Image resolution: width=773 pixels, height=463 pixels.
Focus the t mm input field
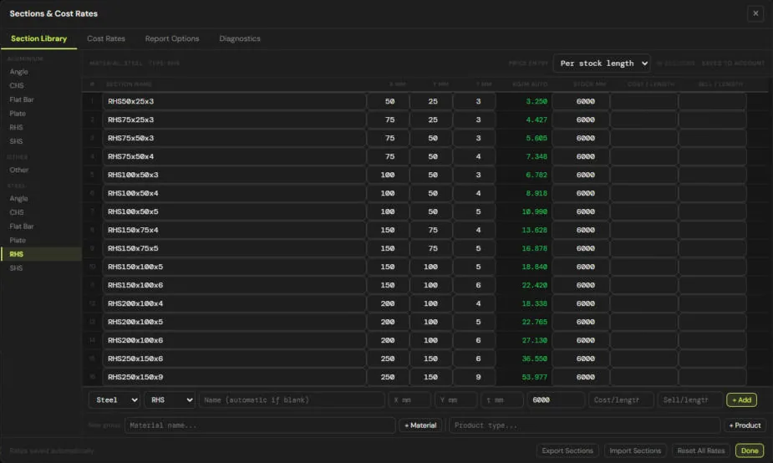pyautogui.click(x=502, y=399)
